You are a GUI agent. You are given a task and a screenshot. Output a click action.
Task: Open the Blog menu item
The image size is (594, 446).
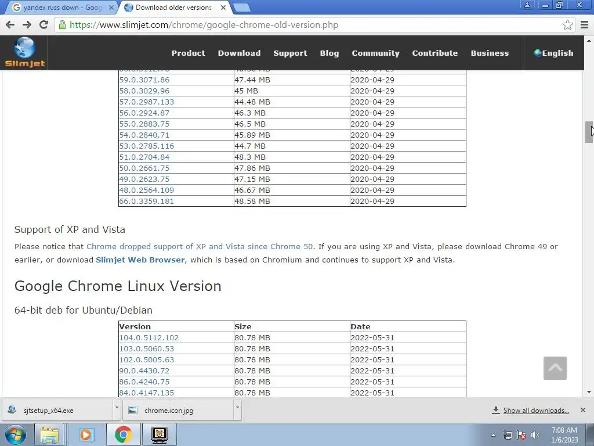(x=329, y=53)
